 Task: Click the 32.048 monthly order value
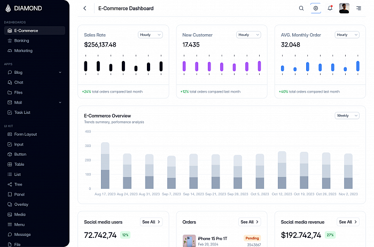pos(291,45)
